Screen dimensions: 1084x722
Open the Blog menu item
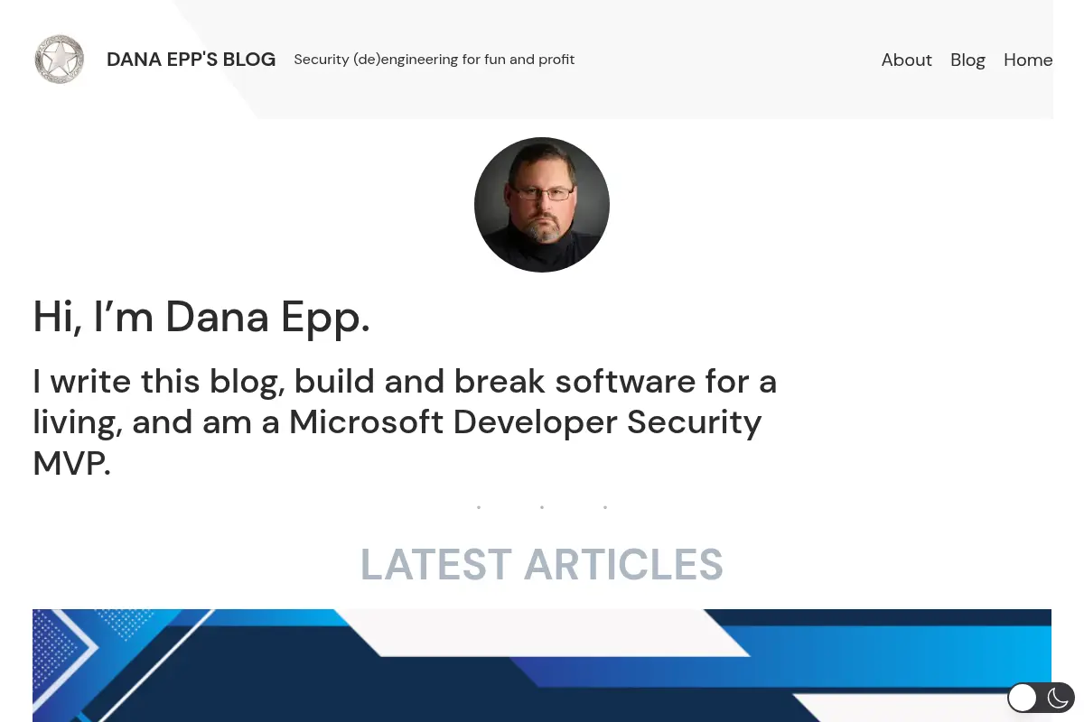pos(967,60)
